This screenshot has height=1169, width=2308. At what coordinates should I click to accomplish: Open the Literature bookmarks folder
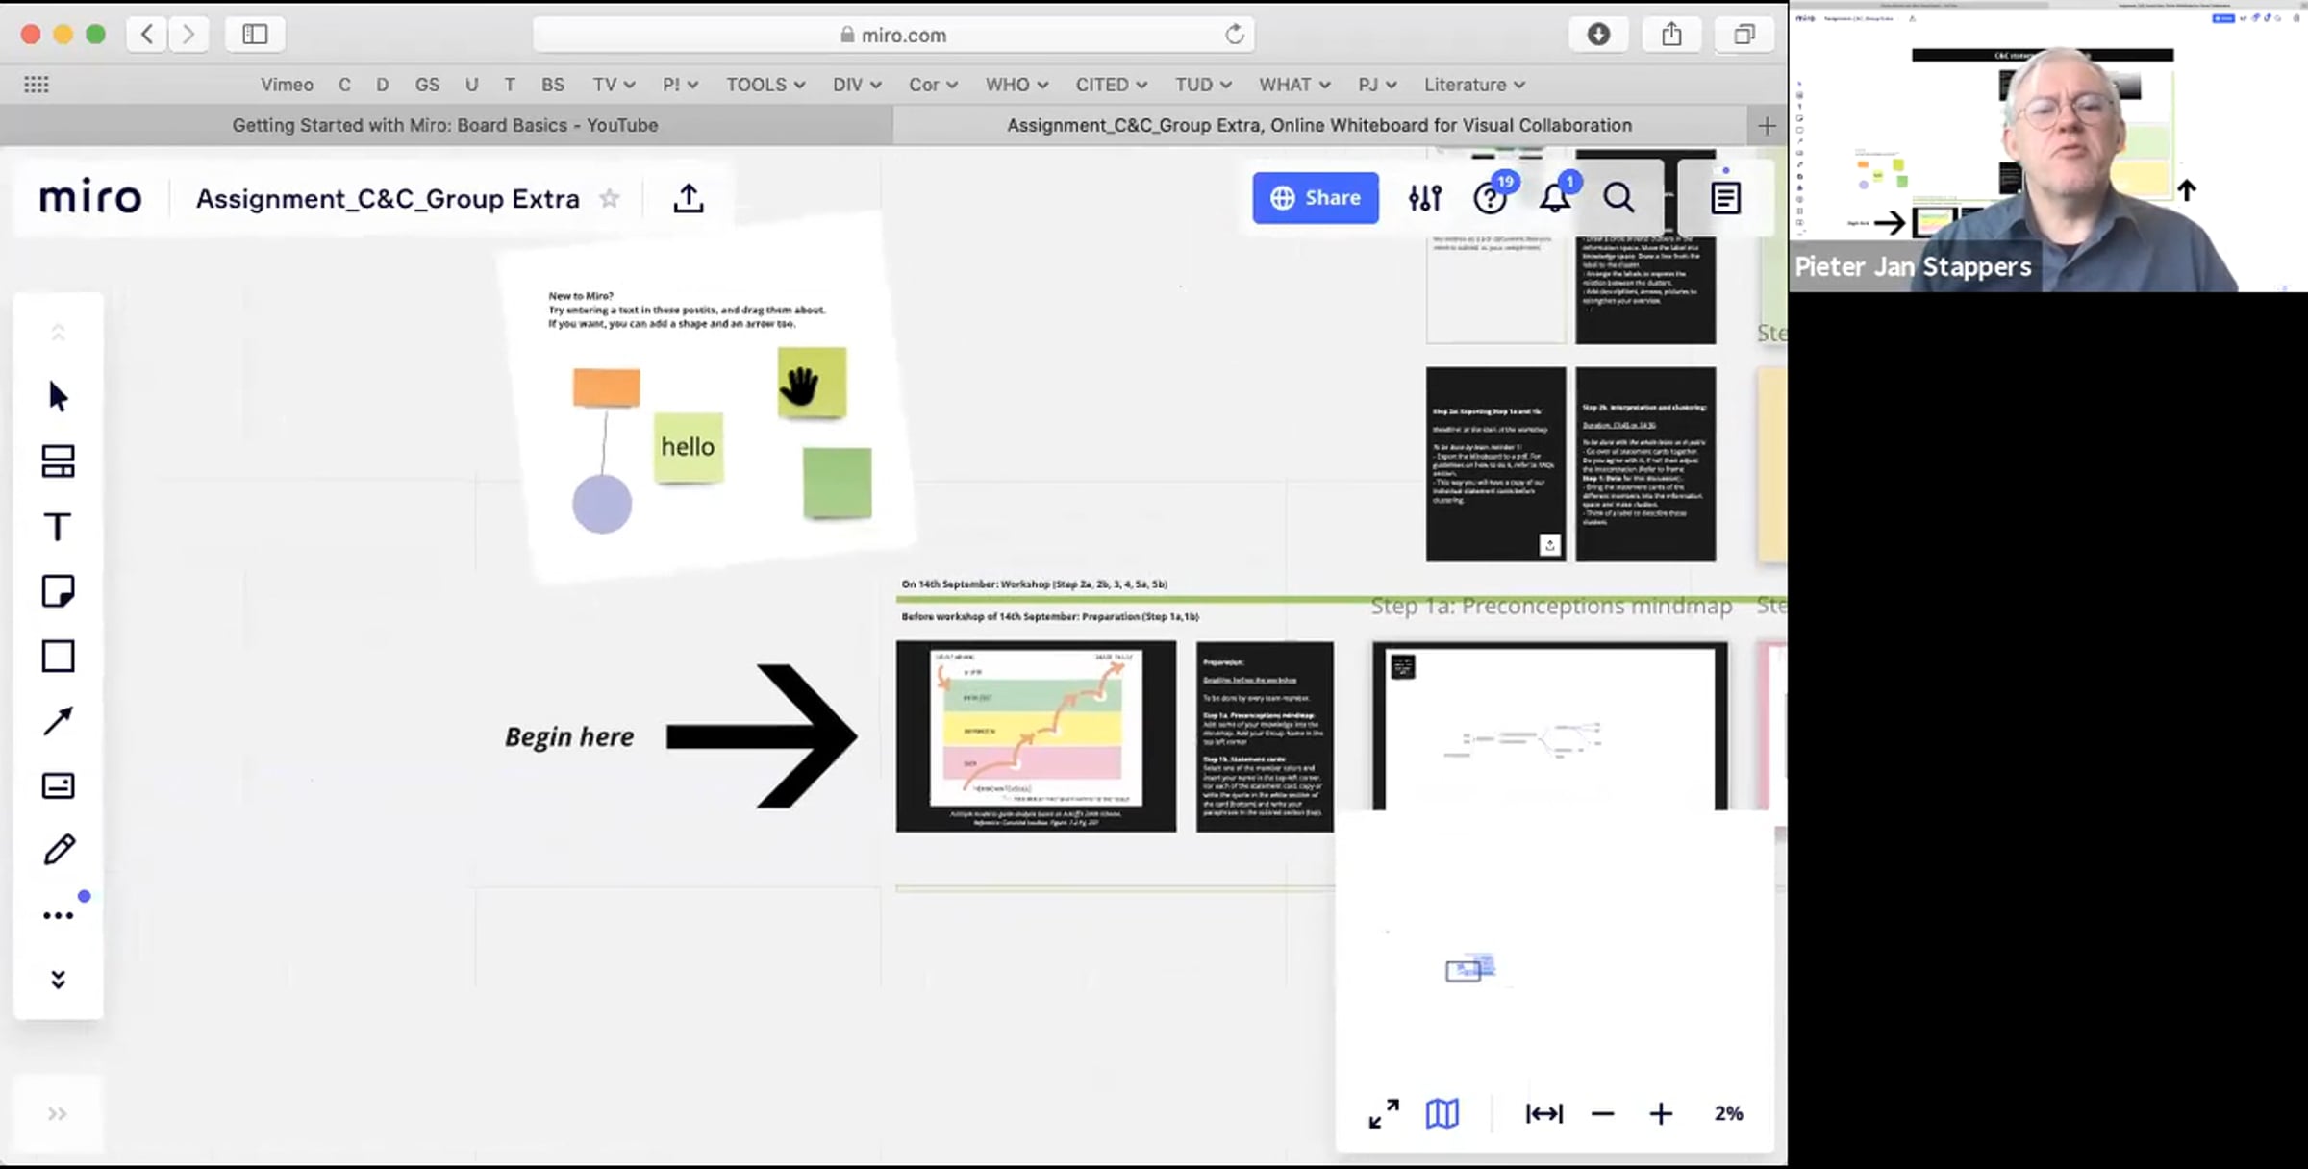tap(1473, 85)
